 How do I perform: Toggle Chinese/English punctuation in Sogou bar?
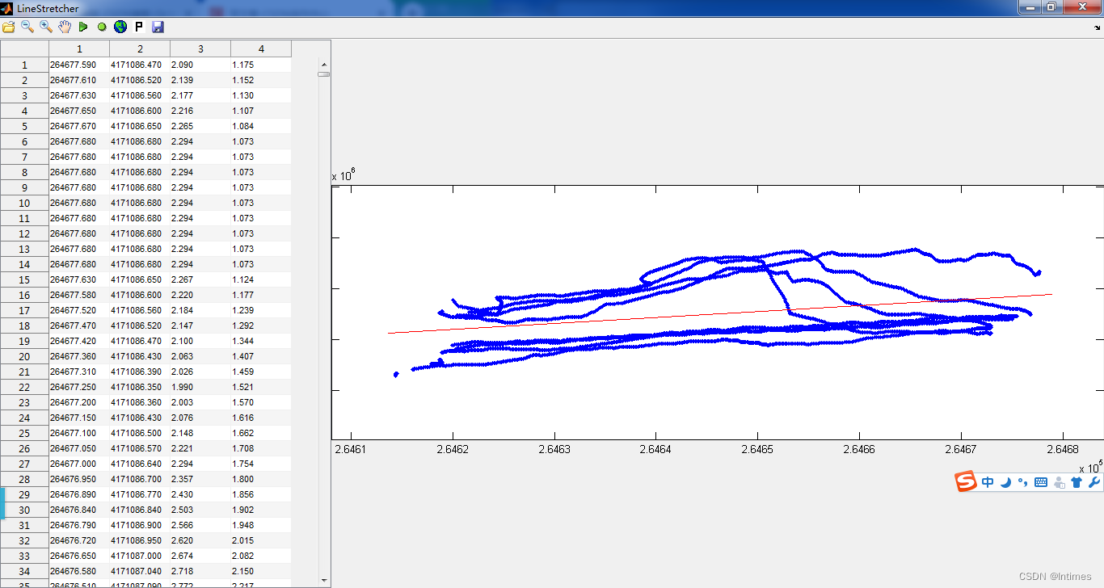pos(1023,482)
